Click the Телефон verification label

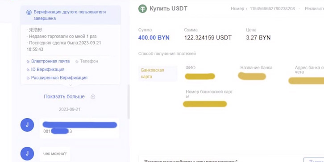(89, 61)
